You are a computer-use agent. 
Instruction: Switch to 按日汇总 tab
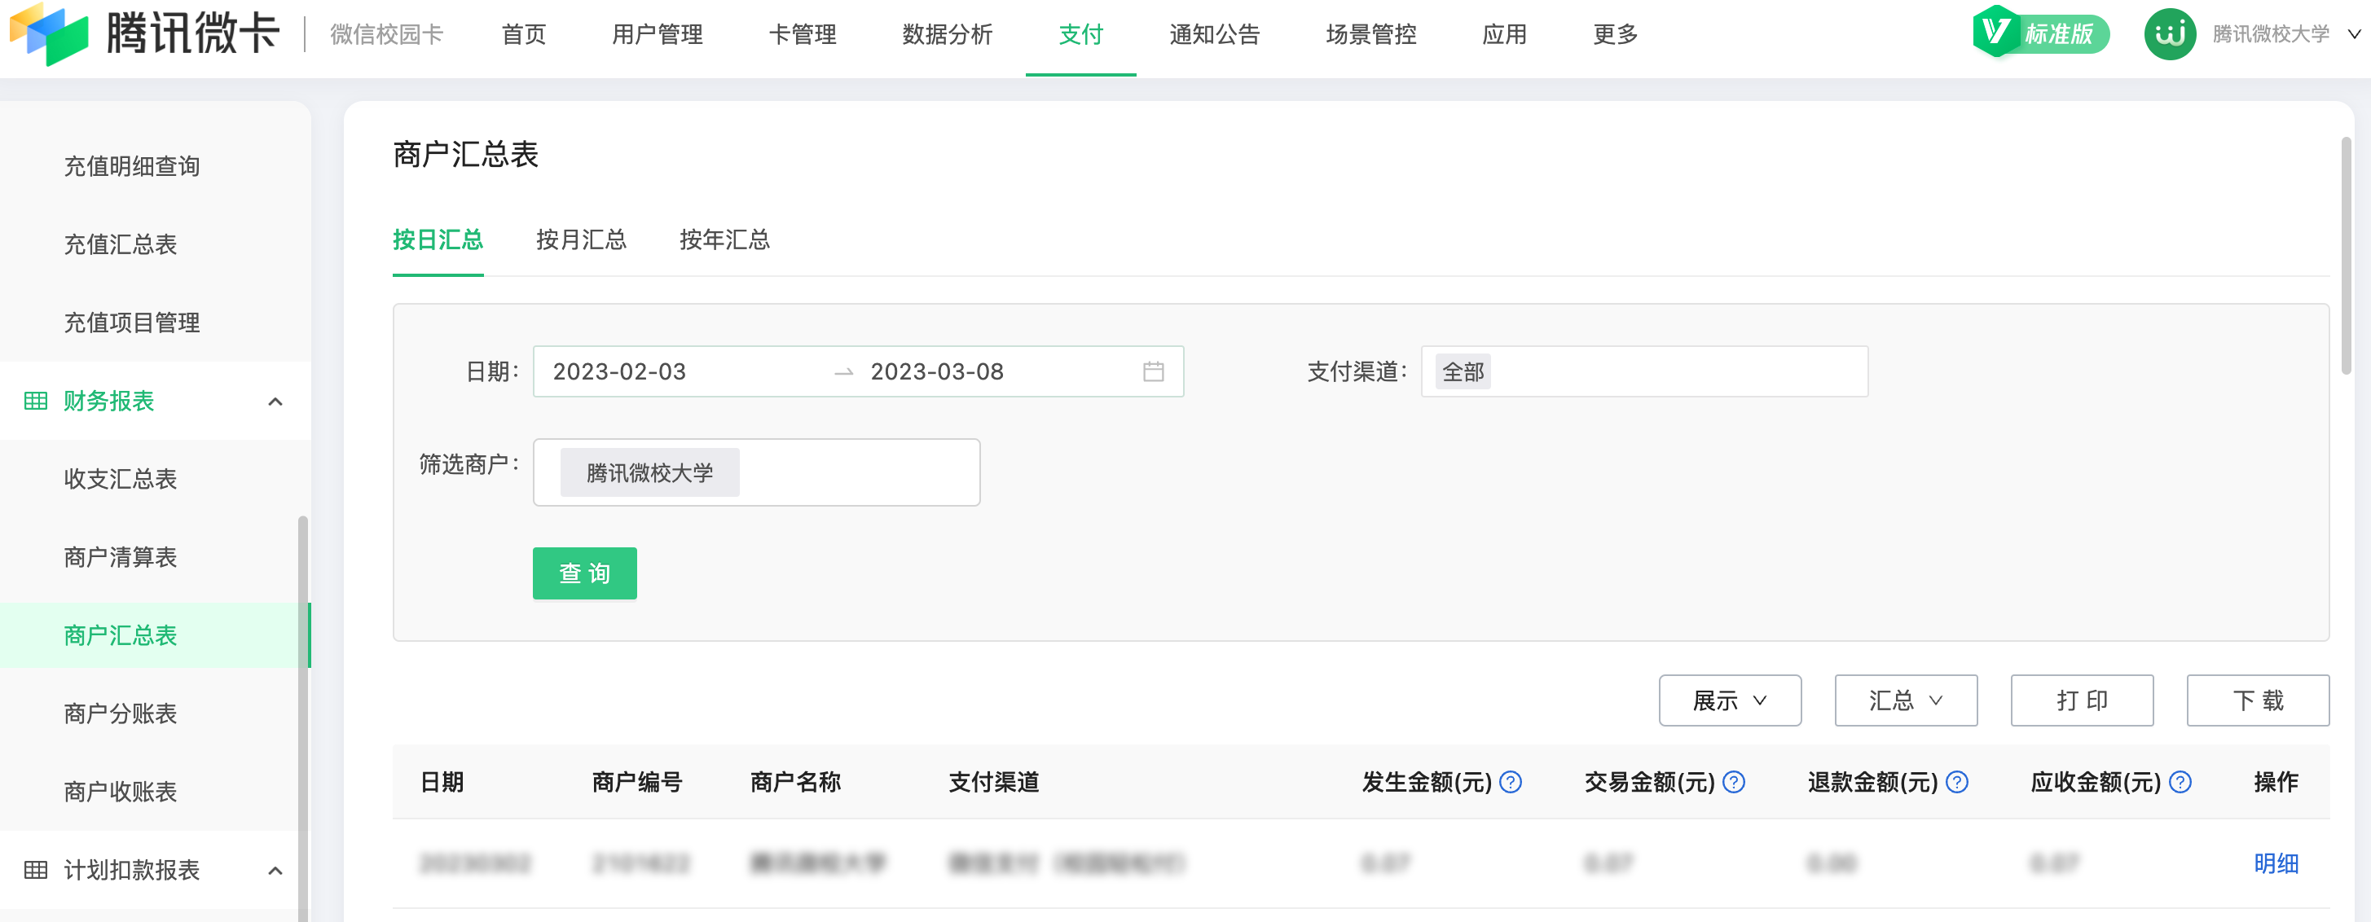(438, 240)
